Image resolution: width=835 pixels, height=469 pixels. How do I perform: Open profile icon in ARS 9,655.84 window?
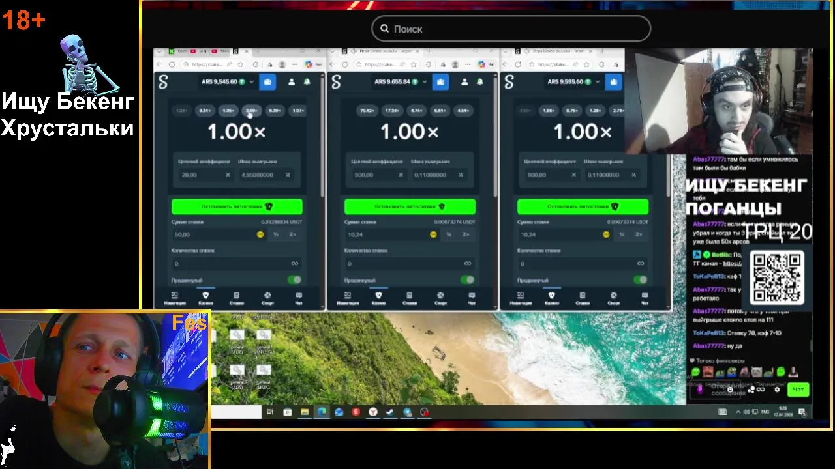coord(464,82)
